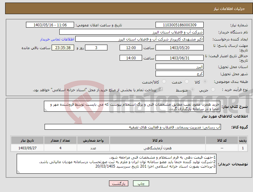Click the ایجاد کننده درخواست field
The height and width of the screenshot is (192, 253).
tap(139, 39)
